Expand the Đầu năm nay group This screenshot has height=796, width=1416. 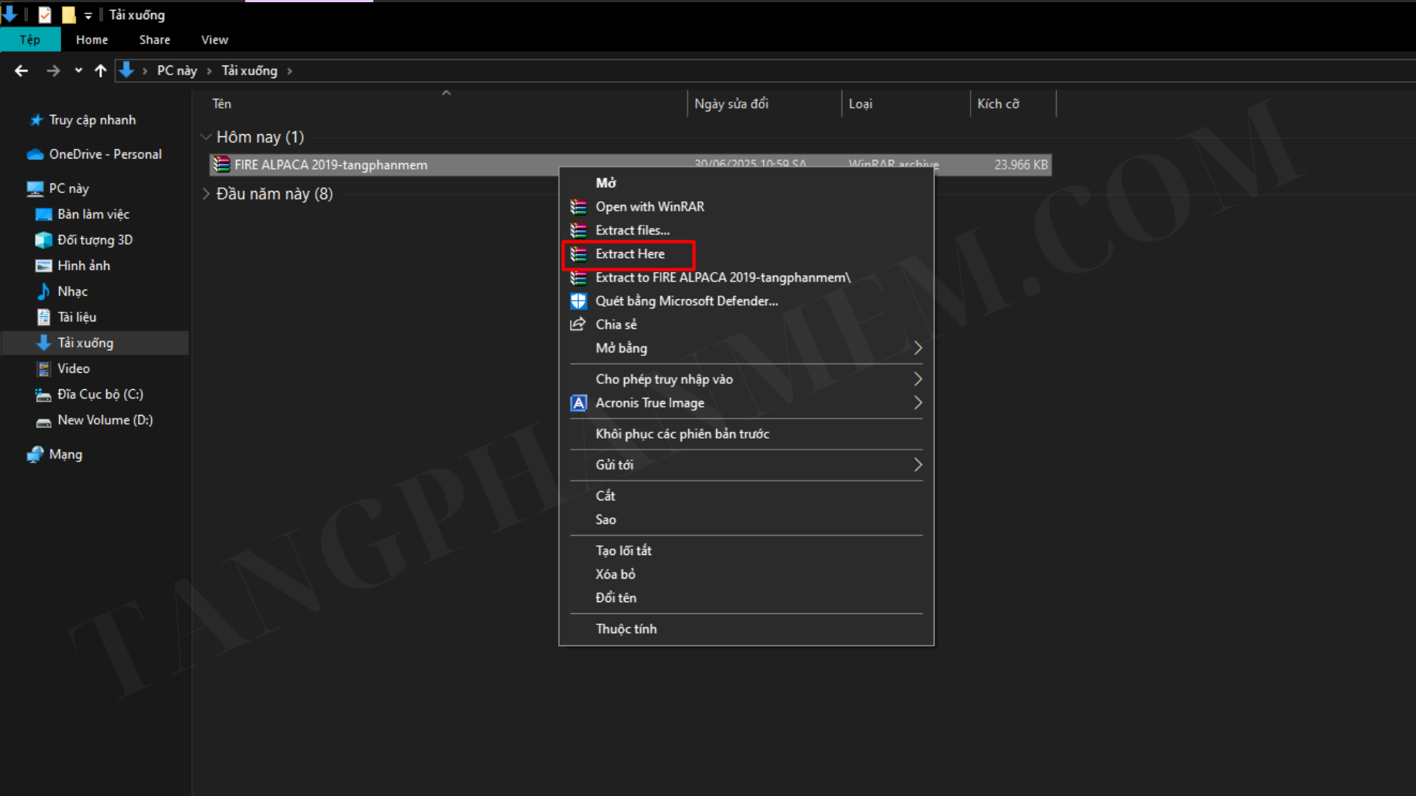click(x=206, y=194)
